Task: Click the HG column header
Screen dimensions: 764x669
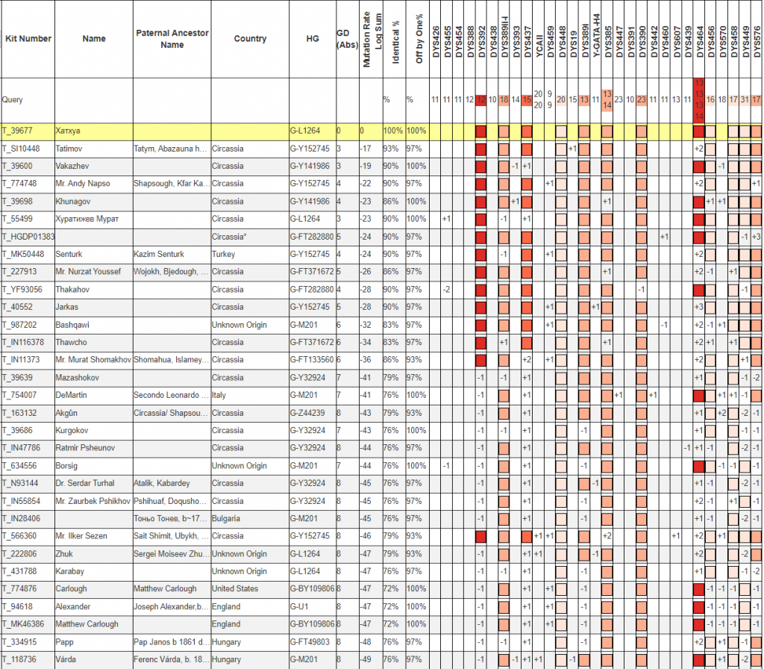Action: 312,39
